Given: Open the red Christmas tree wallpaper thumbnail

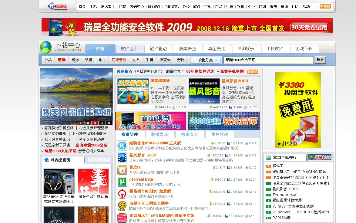Looking at the screenshot, I should tap(93, 181).
